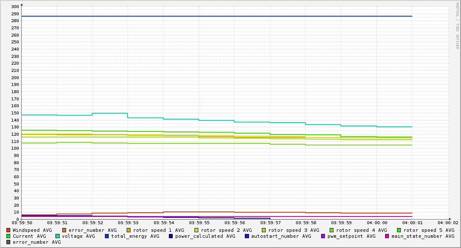
Task: Click the blue total_energy AVG legend swatch
Action: point(107,236)
